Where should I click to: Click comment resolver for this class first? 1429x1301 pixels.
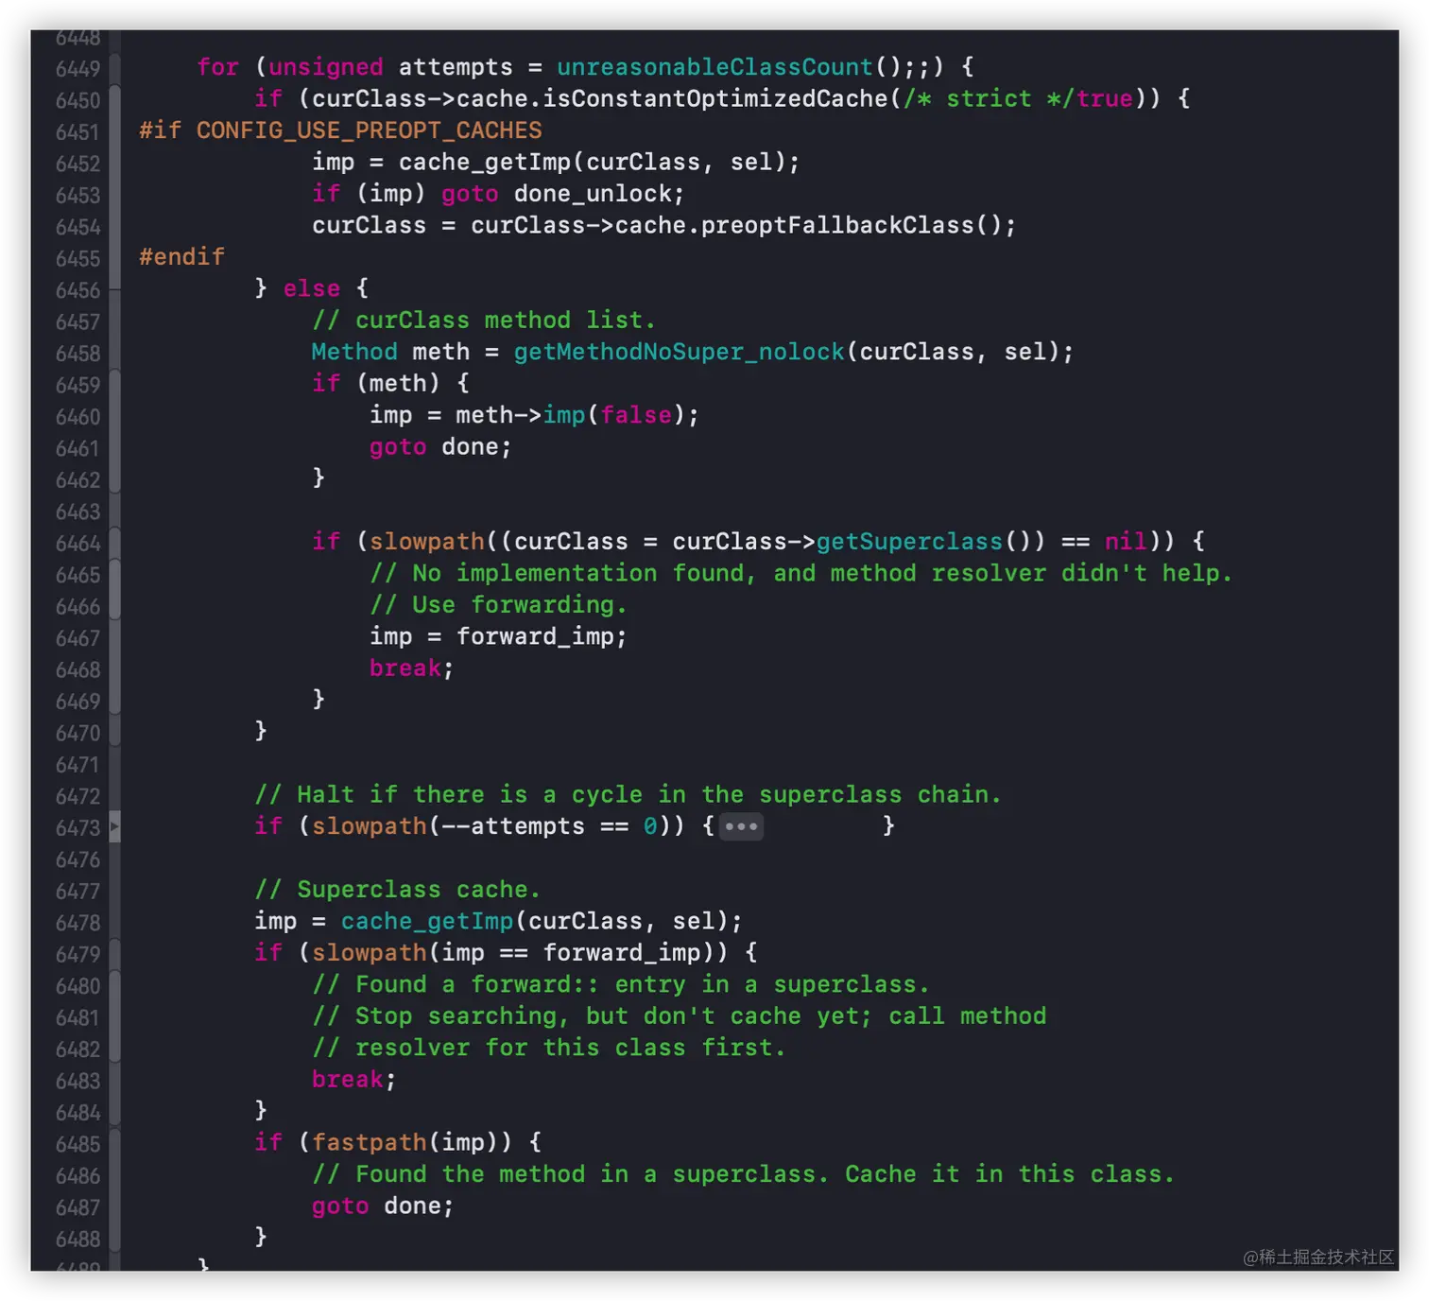tap(549, 1049)
